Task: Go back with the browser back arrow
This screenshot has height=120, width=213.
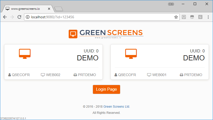Action: pos(5,17)
